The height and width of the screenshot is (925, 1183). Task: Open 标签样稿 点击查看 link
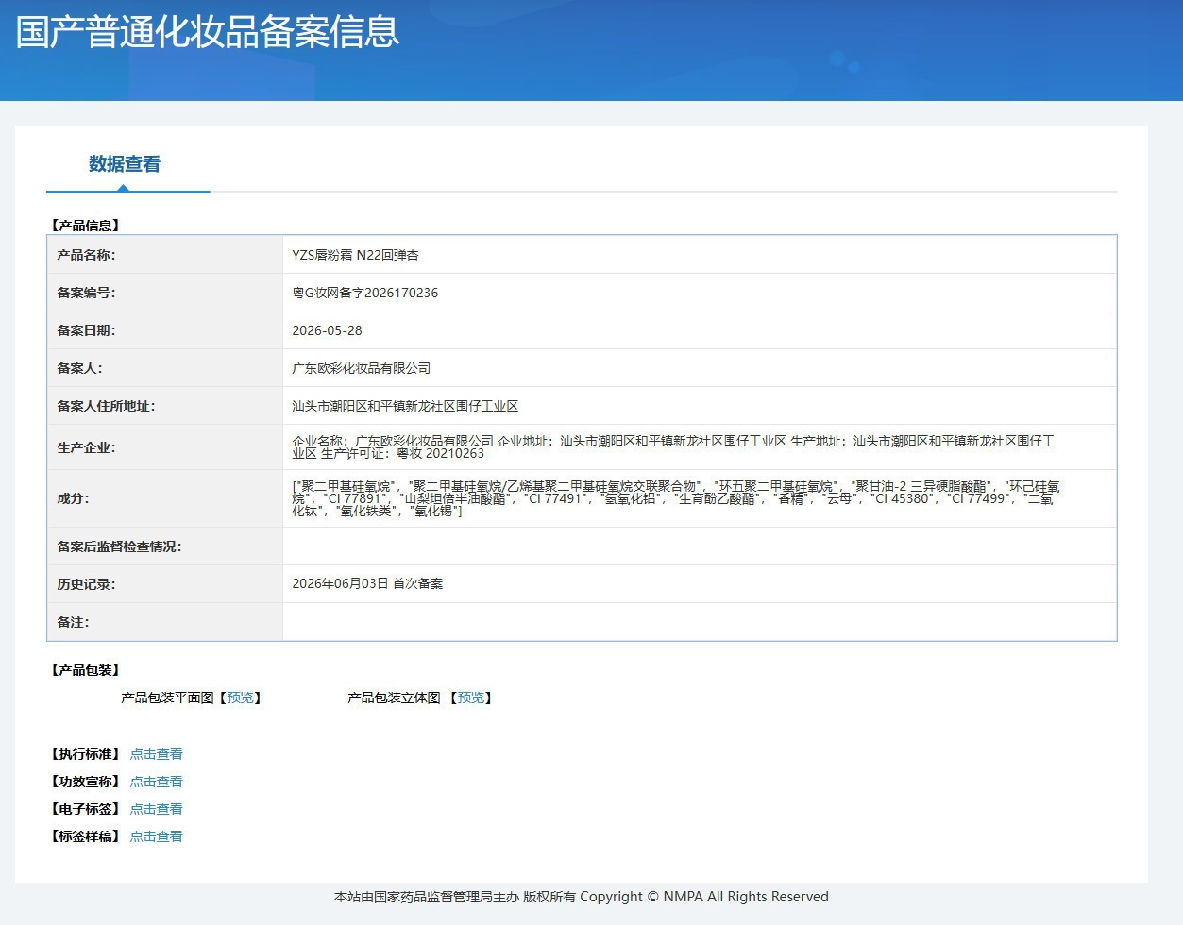click(156, 836)
